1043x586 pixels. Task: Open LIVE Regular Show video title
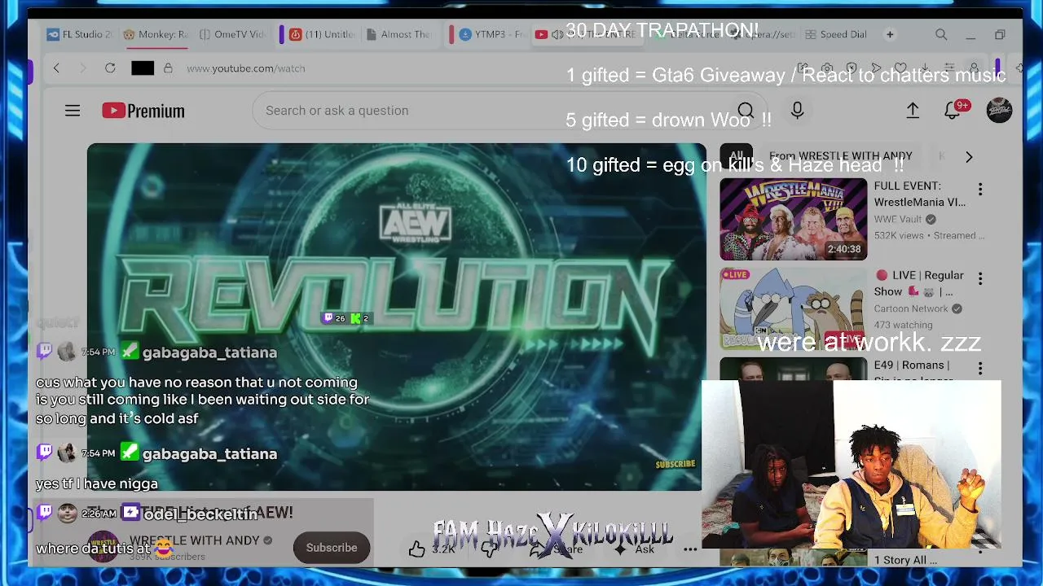click(919, 283)
